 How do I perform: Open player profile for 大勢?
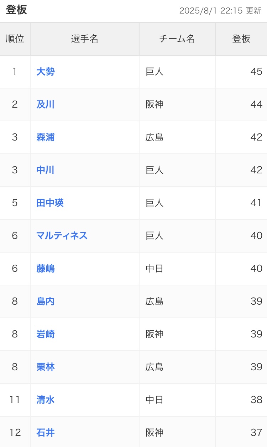46,72
